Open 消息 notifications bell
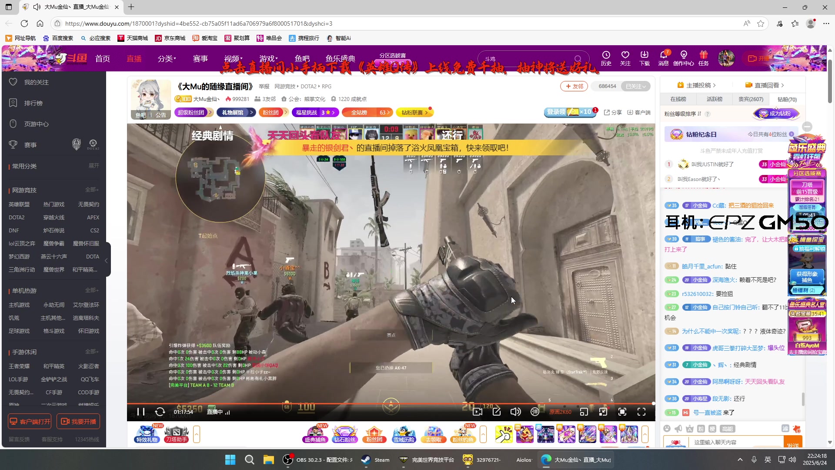835x470 pixels. [664, 58]
